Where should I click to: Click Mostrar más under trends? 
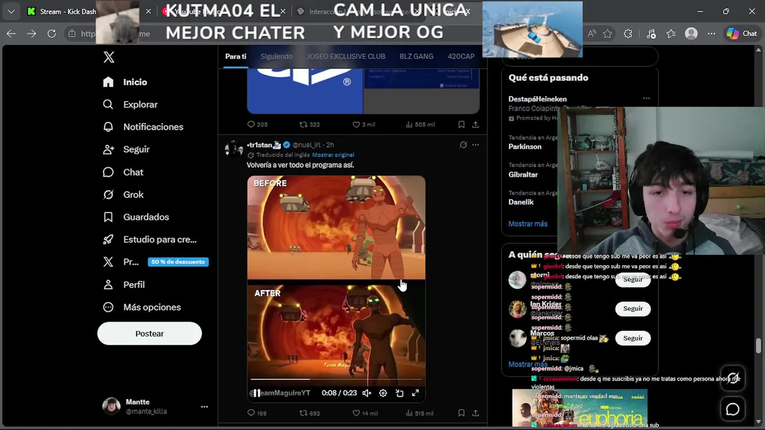coord(528,223)
